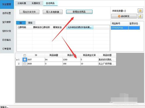
Task: Open the 云端采集 tab
Action: (22, 3)
